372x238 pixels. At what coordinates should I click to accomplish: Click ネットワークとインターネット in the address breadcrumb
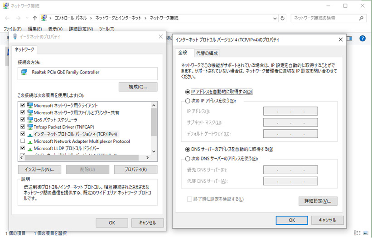(118, 18)
